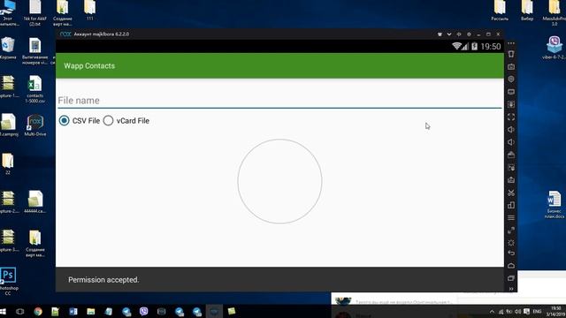Click the Android Wi-Fi status icon

pos(456,46)
